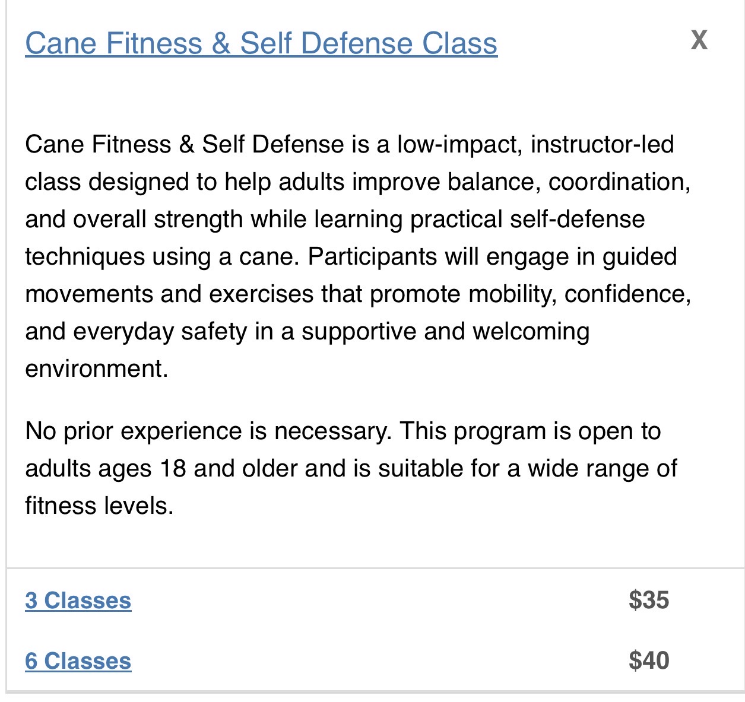This screenshot has width=745, height=702.
Task: Click the word "instructor-led" in the description
Action: pyautogui.click(x=602, y=145)
